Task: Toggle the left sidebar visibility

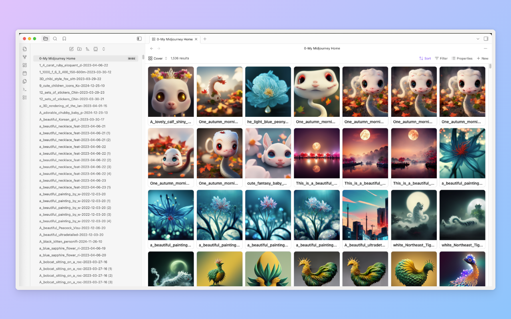Action: click(139, 39)
